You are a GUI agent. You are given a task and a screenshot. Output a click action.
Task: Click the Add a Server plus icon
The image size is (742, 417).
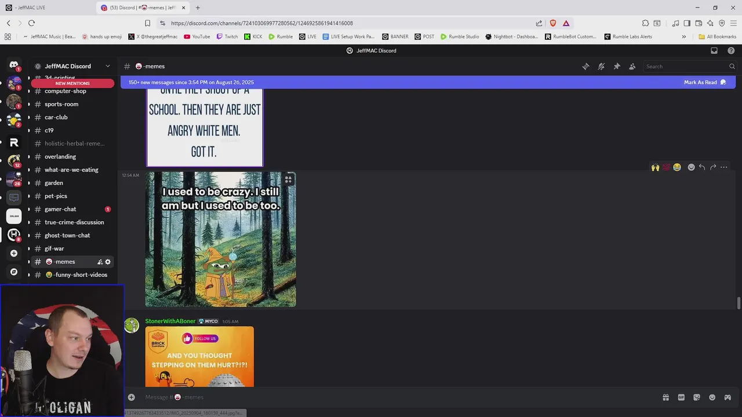pos(14,253)
